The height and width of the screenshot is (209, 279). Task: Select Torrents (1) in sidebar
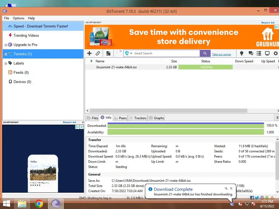coord(43,54)
